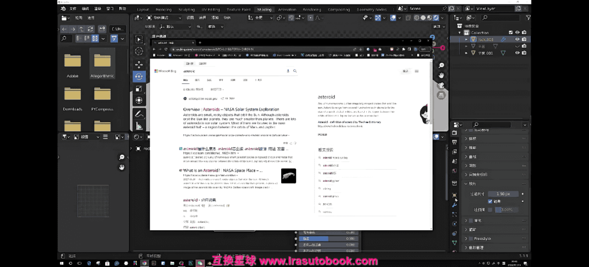Open the 框选 drag mode dropdown
589x267 pixels.
tap(215, 26)
